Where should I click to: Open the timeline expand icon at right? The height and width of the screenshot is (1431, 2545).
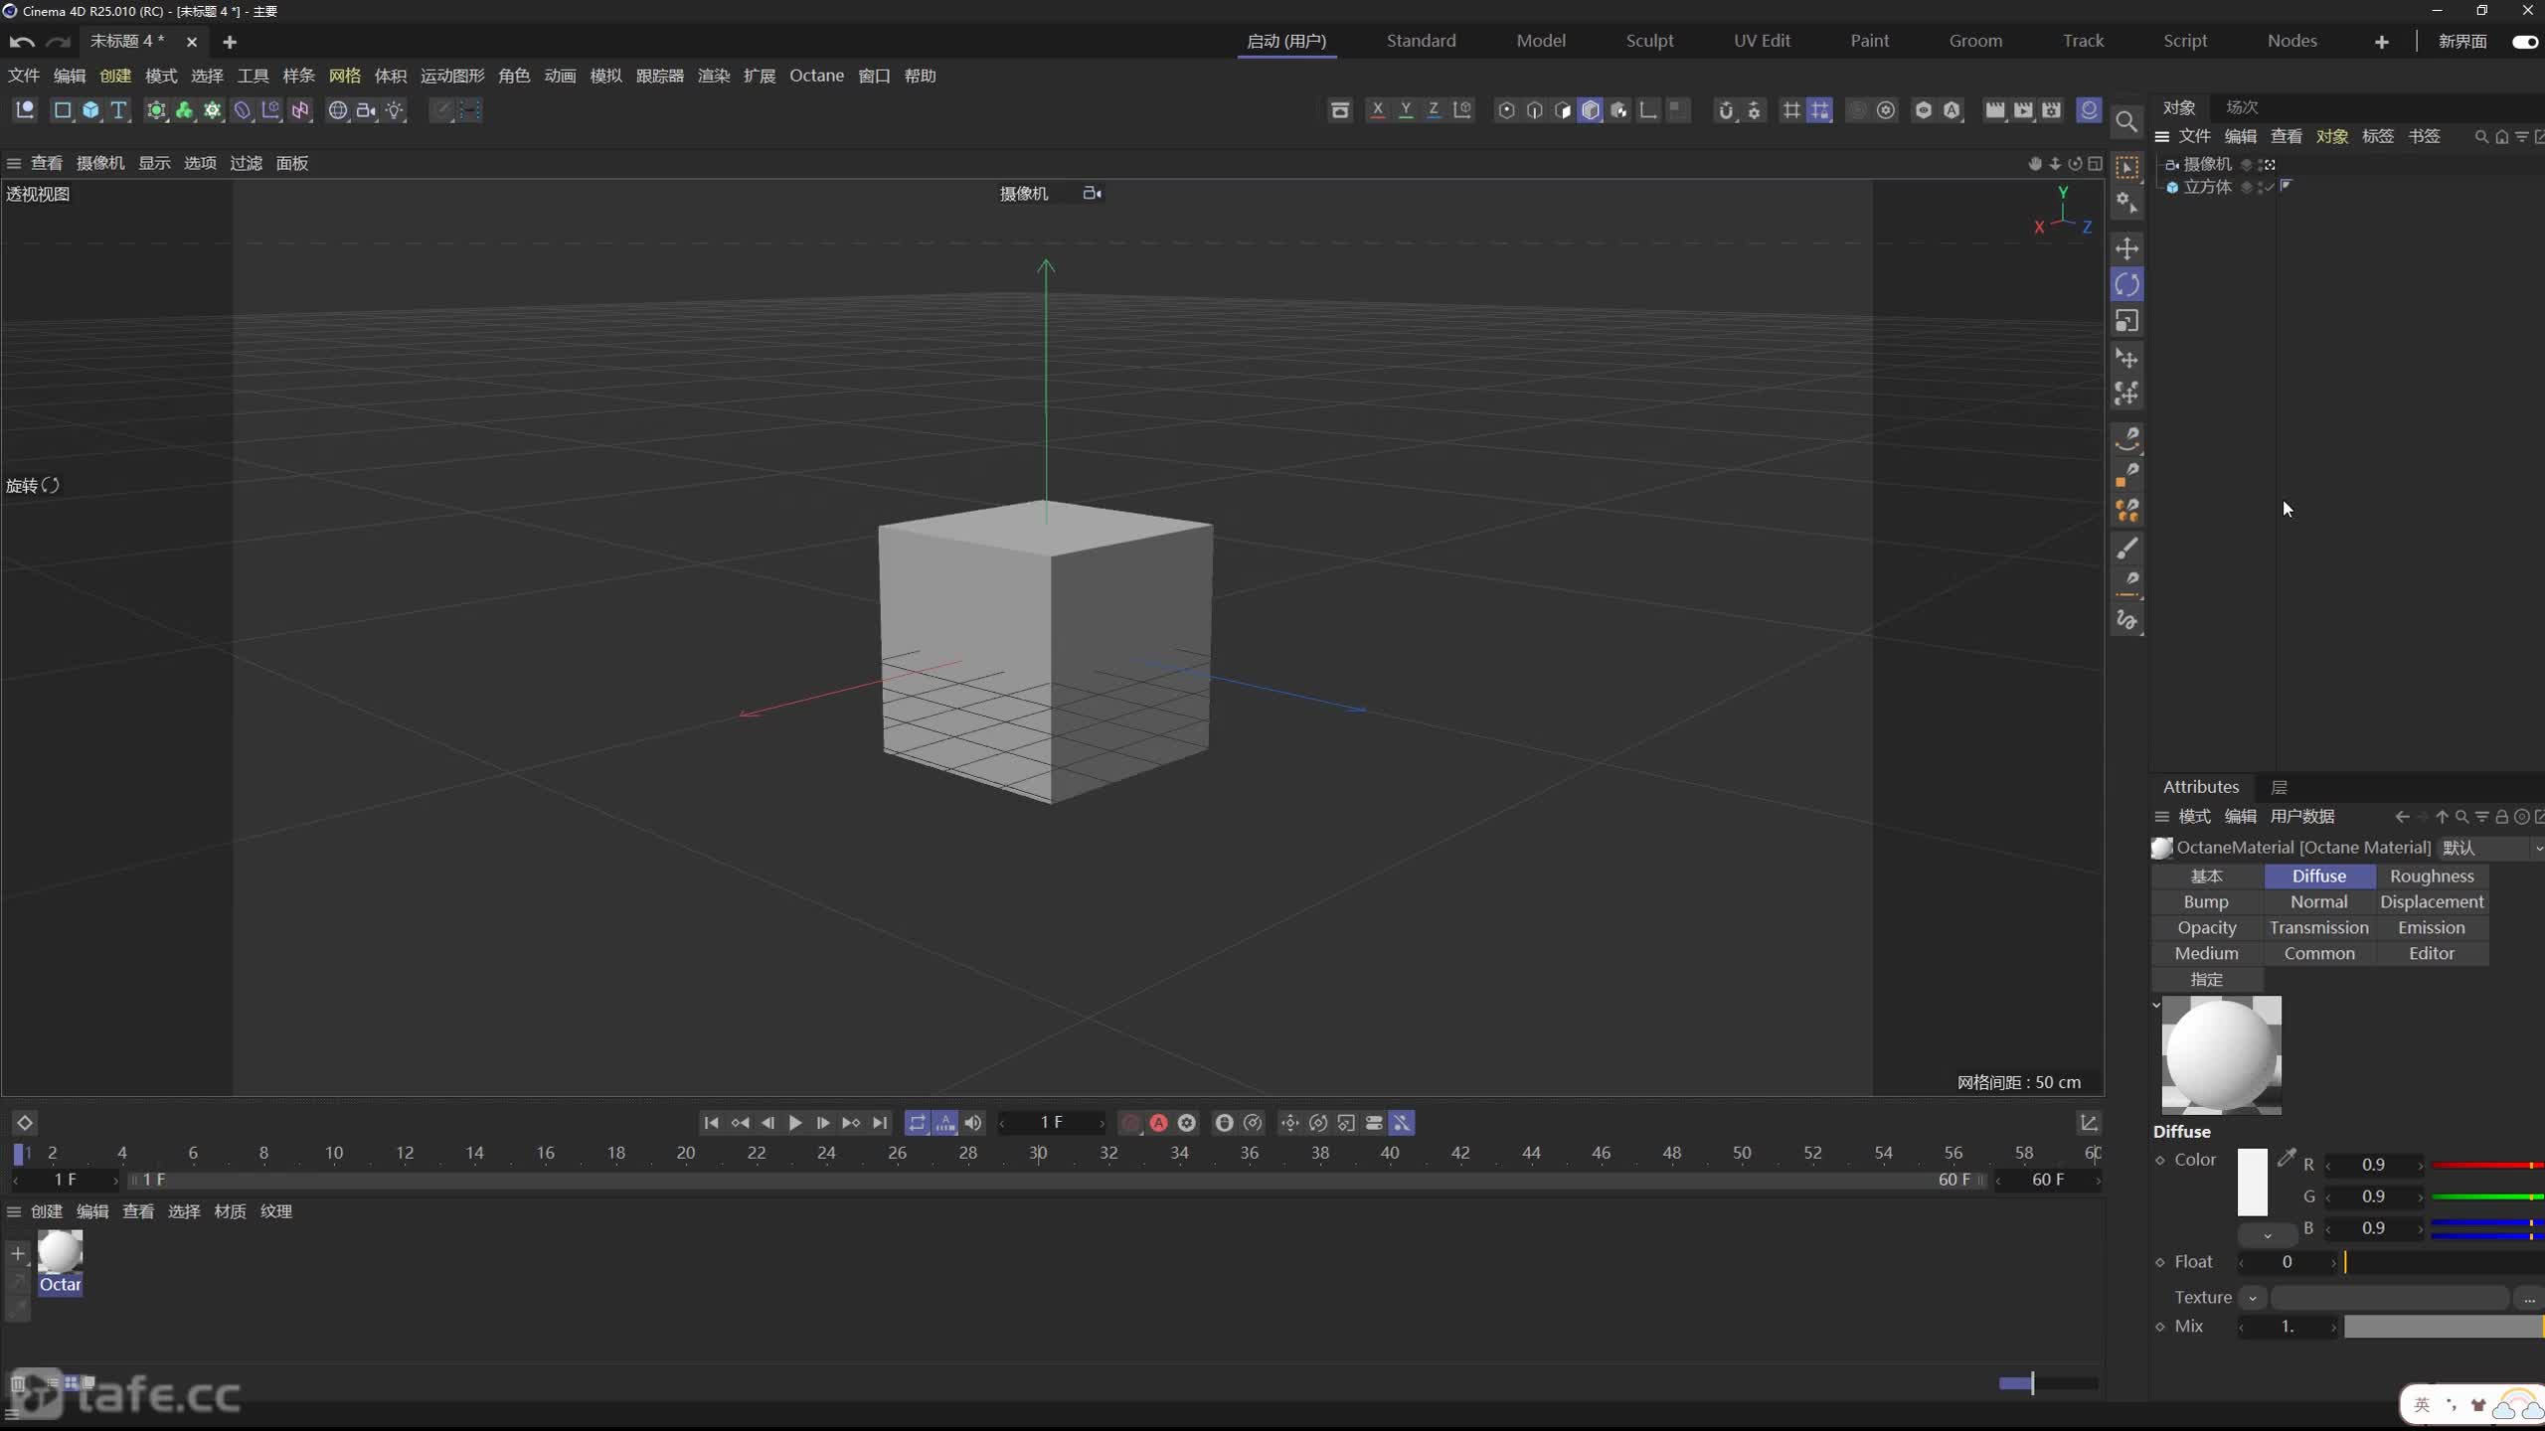tap(2089, 1123)
